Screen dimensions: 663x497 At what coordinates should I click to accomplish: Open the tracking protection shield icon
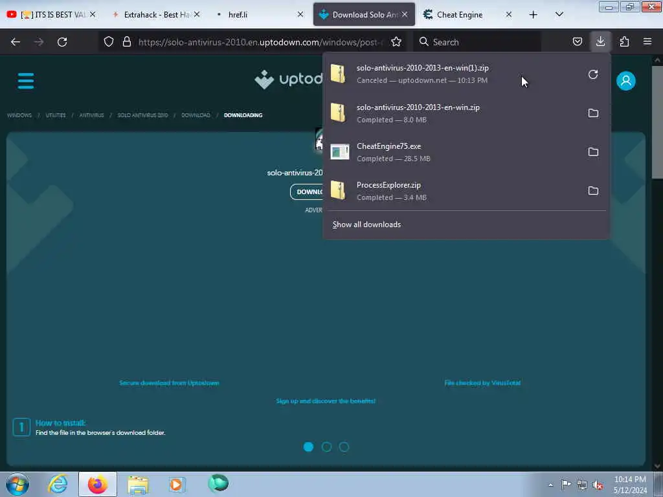coord(109,42)
